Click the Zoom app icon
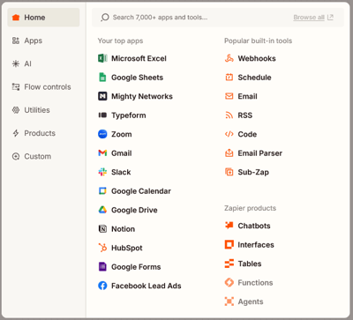This screenshot has width=353, height=320. 102,134
